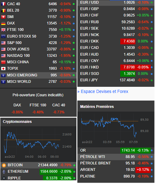Click the 1743.14 gold price value
This screenshot has width=155, height=184.
tap(128, 150)
